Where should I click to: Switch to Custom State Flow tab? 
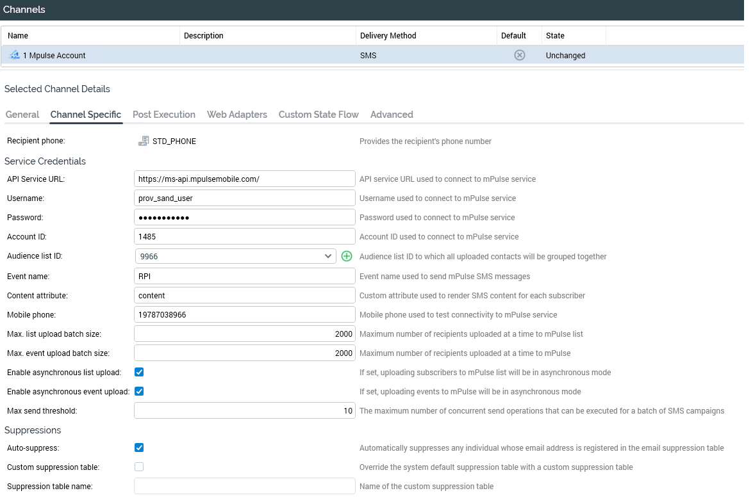[x=319, y=115]
